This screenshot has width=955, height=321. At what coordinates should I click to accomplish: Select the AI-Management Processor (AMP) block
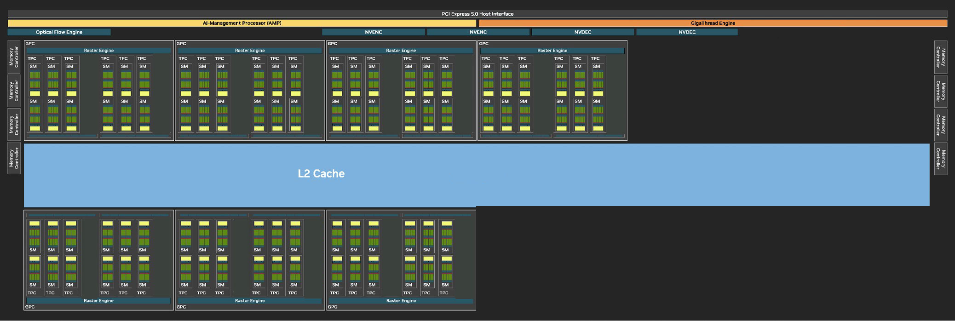[242, 23]
